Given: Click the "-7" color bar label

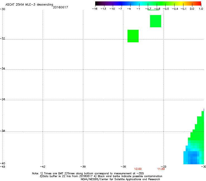Looking at the screenshot, I should [120, 9].
